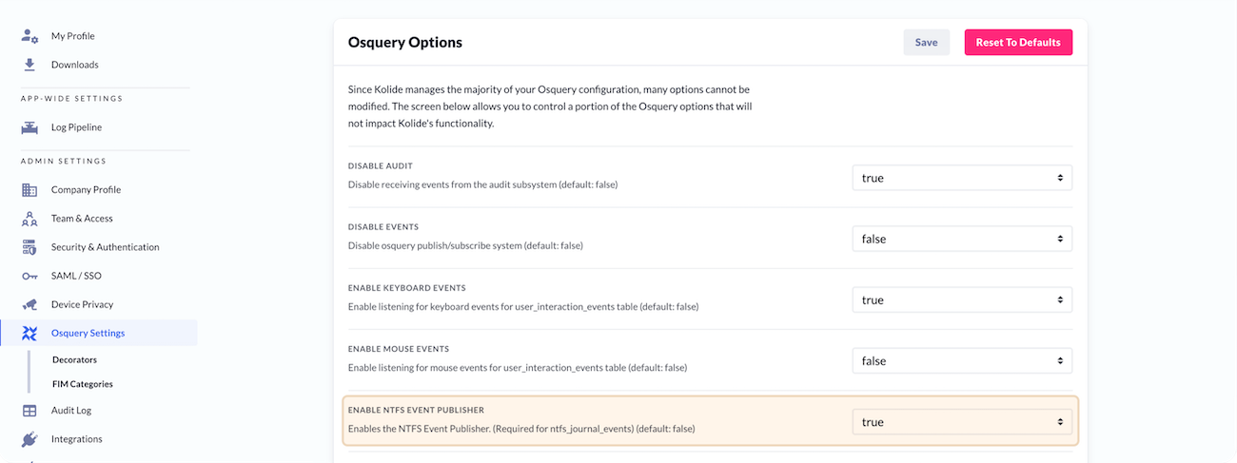Click the ENABLE NTFS EVENT PUBLISHER label
The height and width of the screenshot is (463, 1237).
click(416, 410)
